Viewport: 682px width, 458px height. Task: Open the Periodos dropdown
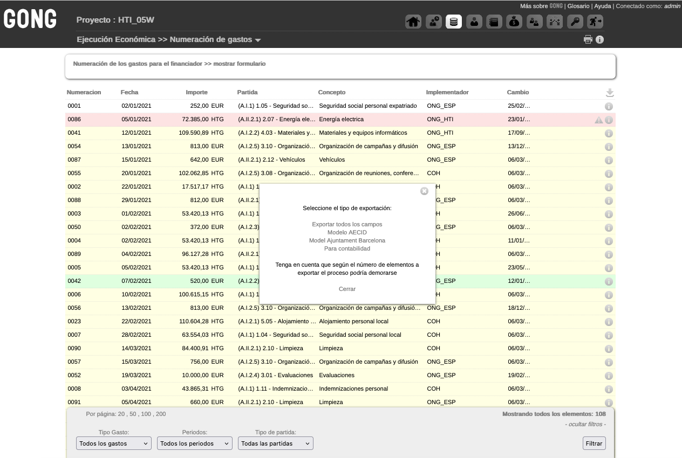195,443
